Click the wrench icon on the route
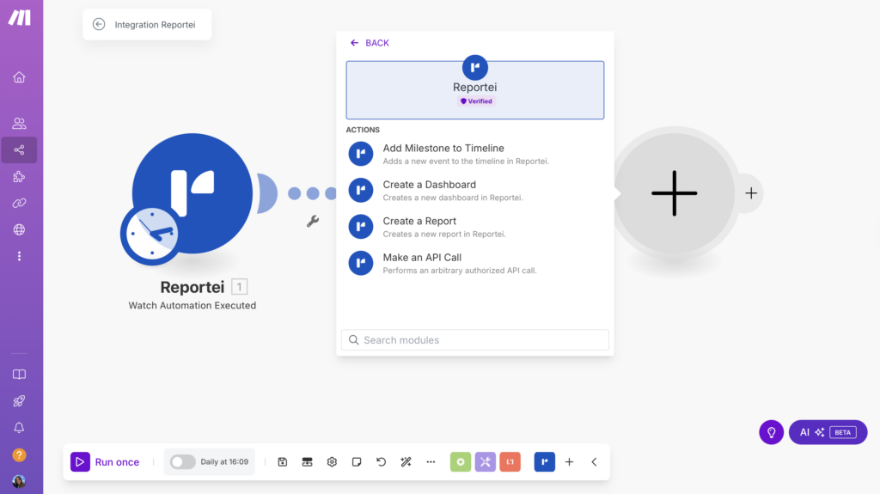The height and width of the screenshot is (494, 880). (313, 221)
